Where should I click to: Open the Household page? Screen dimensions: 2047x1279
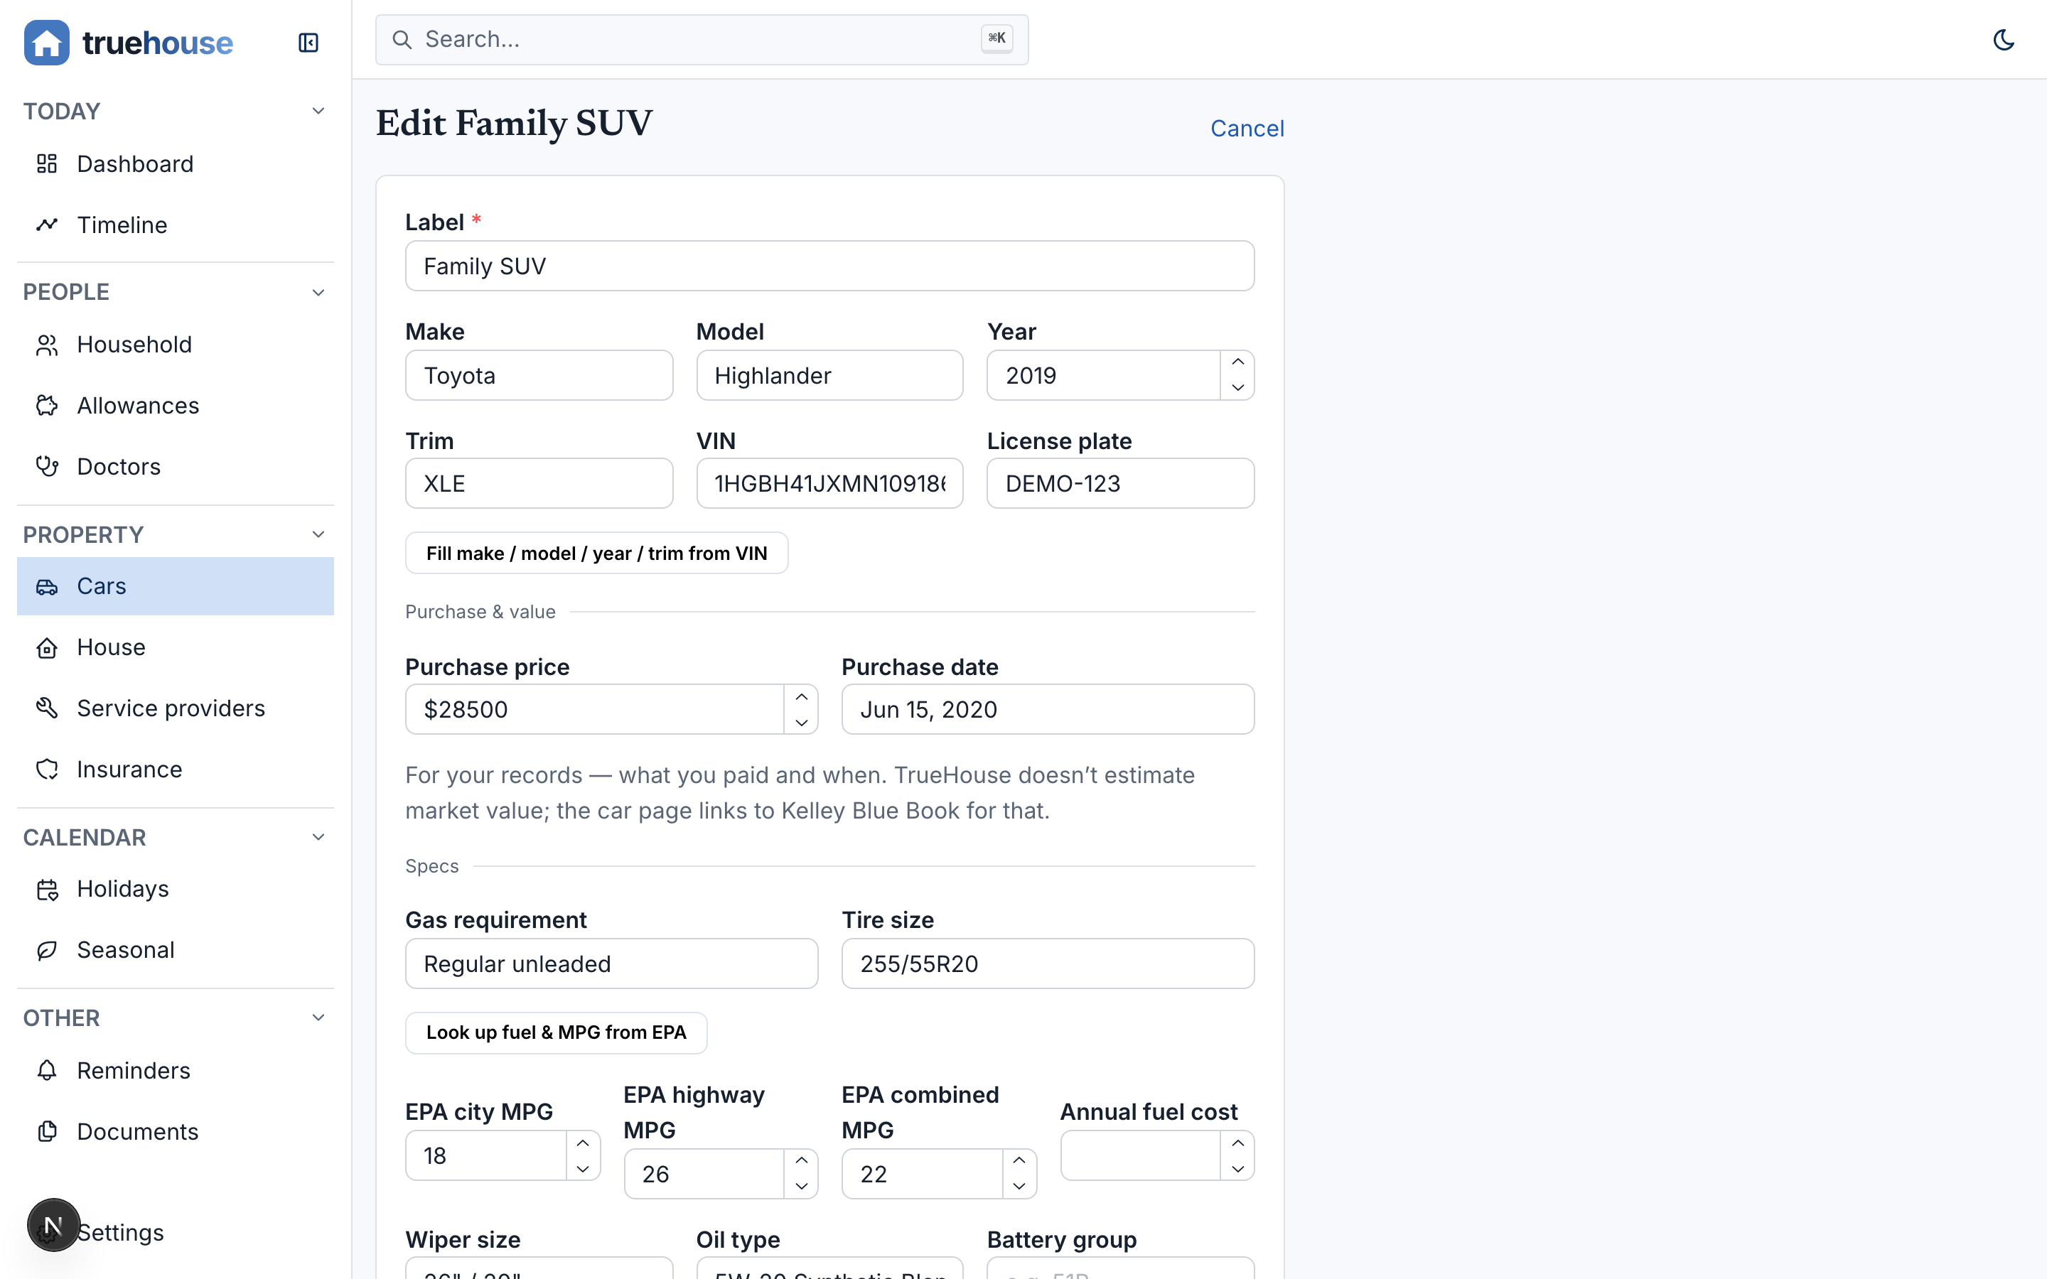click(x=175, y=345)
